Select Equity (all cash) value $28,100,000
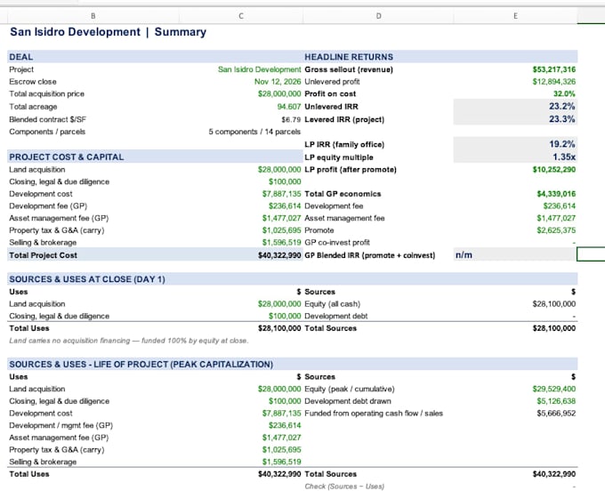 point(553,304)
